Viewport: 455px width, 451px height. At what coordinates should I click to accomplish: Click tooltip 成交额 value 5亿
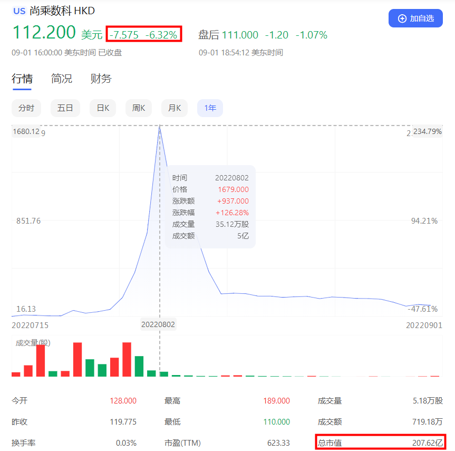tap(243, 236)
